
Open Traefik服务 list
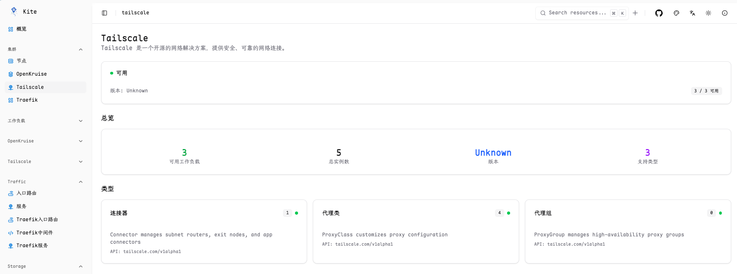(46, 246)
